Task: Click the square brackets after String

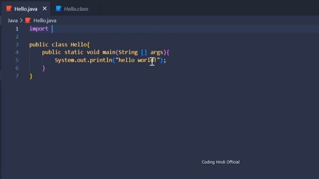Action: (x=144, y=52)
